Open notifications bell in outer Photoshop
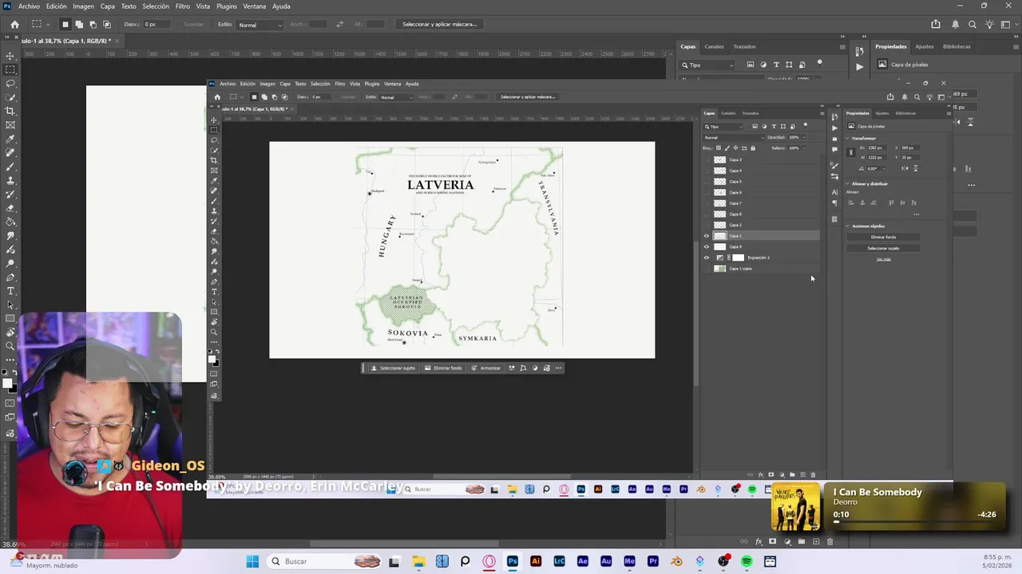This screenshot has height=574, width=1022. (x=954, y=25)
